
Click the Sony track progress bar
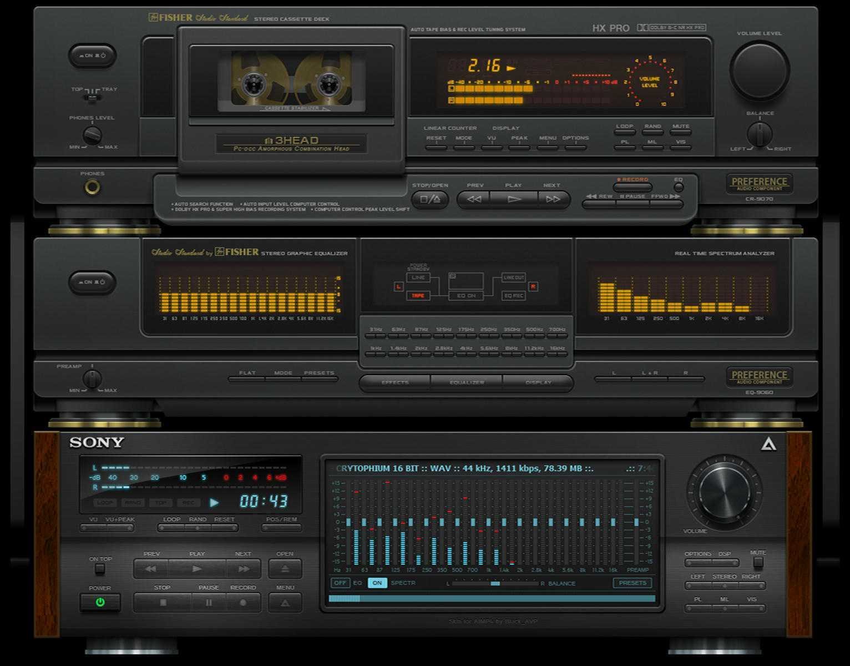coord(492,599)
